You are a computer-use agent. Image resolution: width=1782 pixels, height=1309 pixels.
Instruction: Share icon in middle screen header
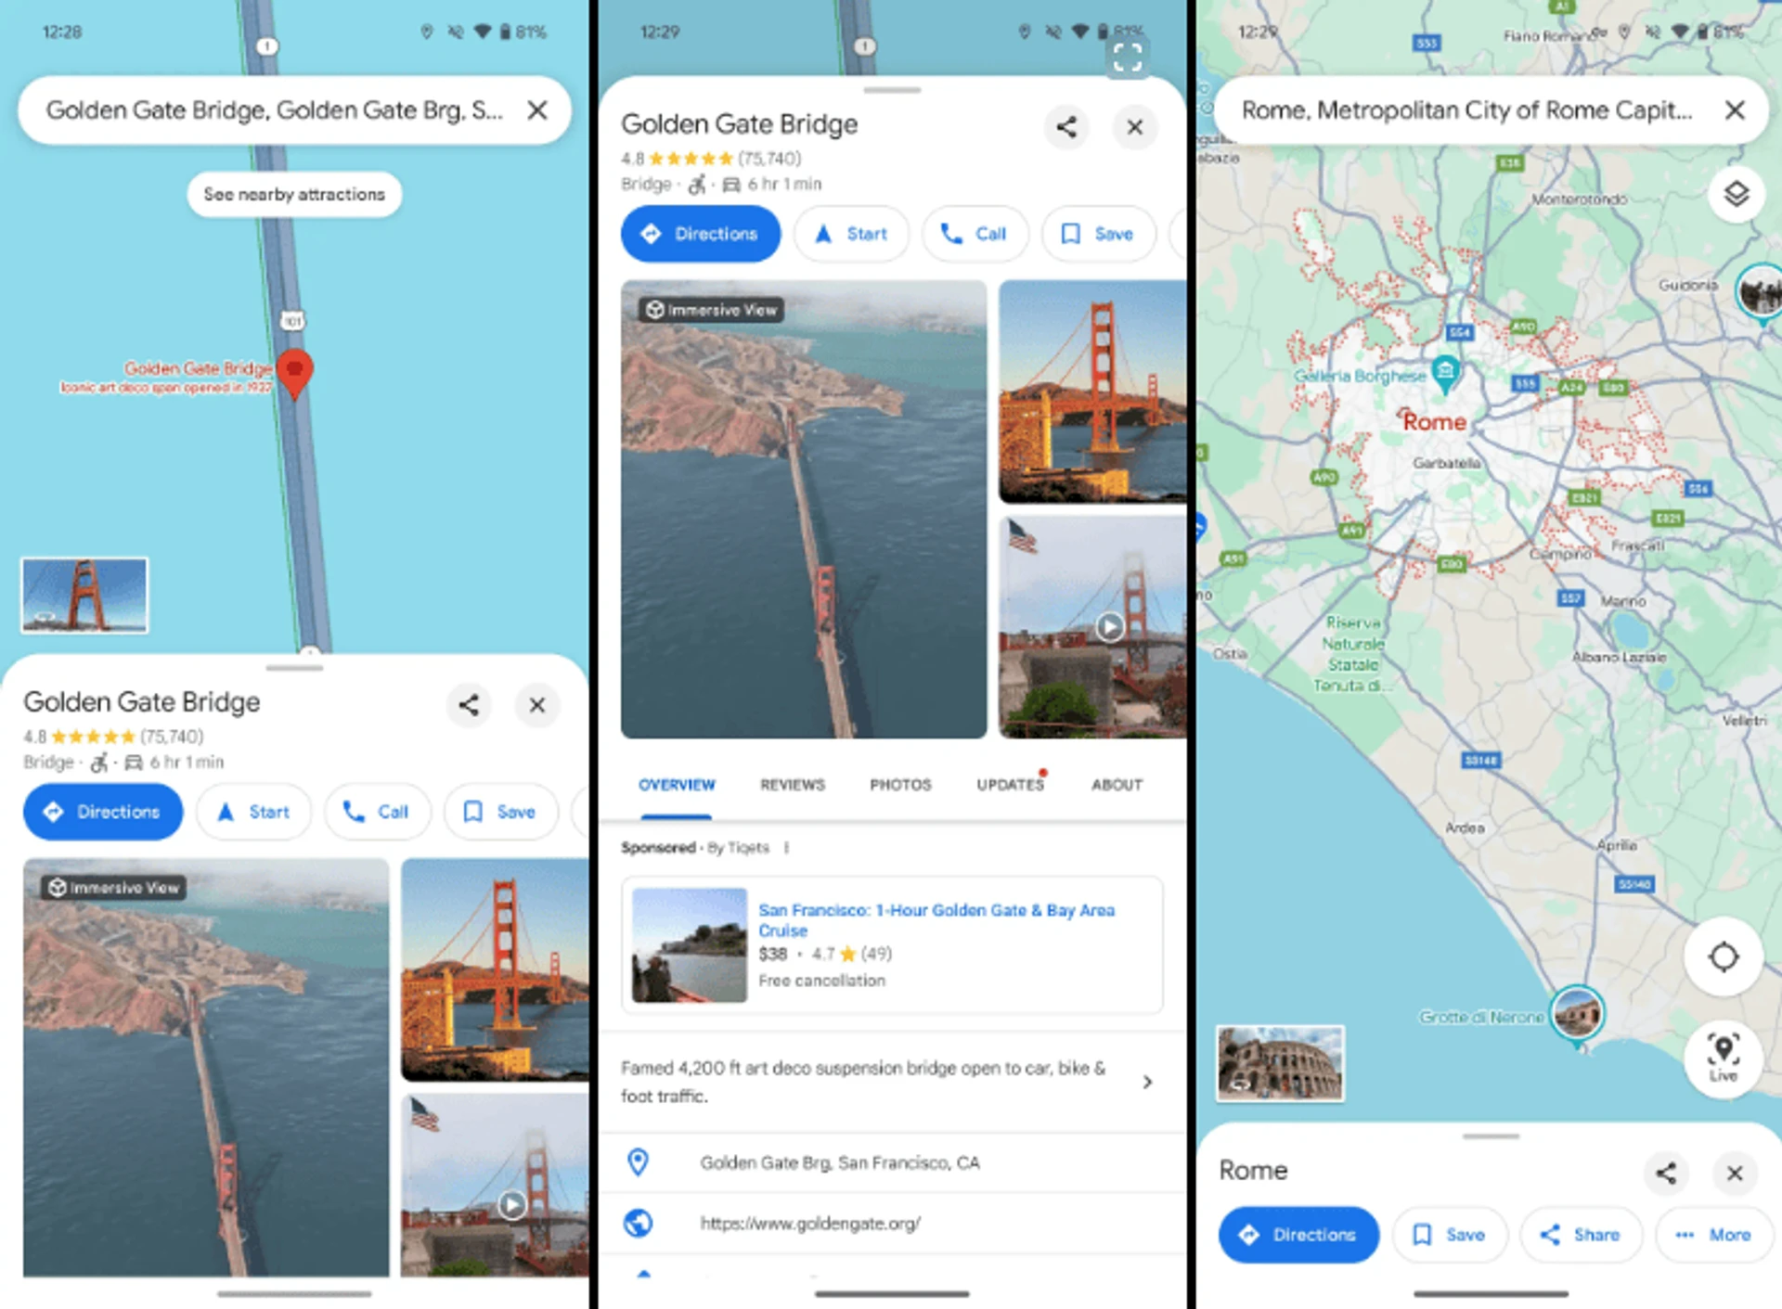pyautogui.click(x=1066, y=127)
